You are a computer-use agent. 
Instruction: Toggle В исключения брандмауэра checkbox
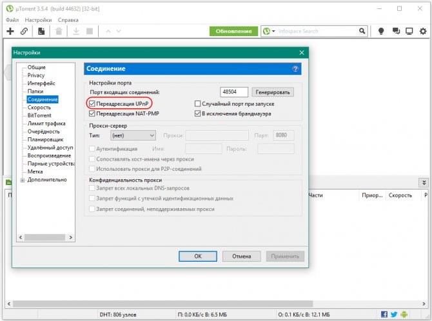coord(197,113)
